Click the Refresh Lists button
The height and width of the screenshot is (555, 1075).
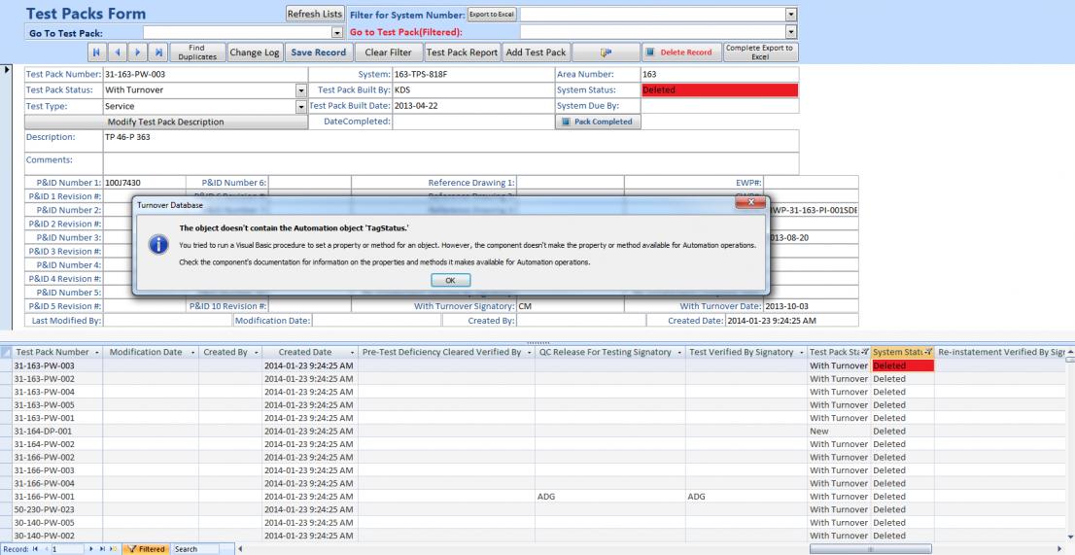coord(315,14)
